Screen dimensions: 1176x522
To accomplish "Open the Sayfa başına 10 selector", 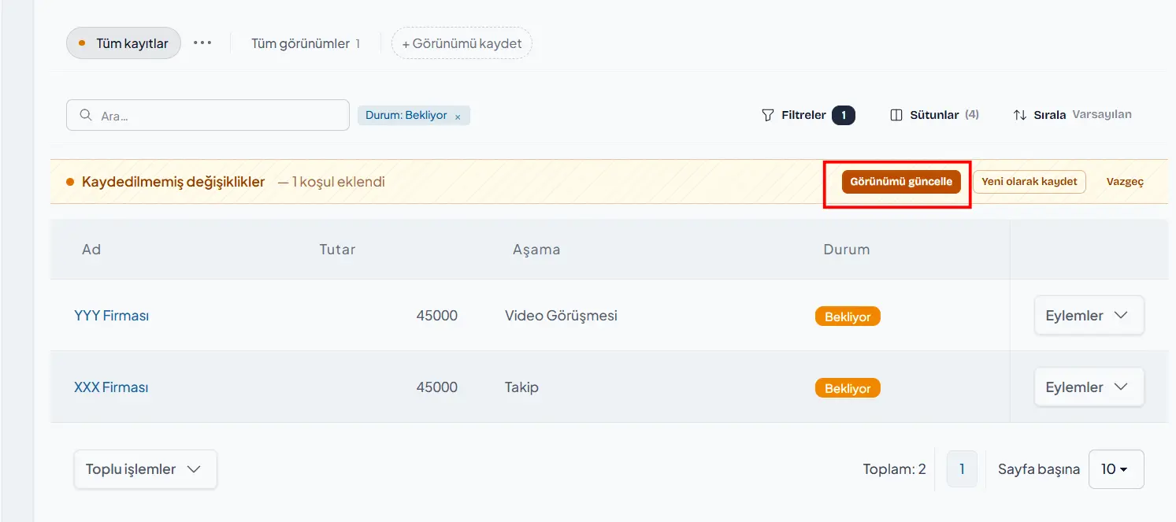I will point(1116,469).
